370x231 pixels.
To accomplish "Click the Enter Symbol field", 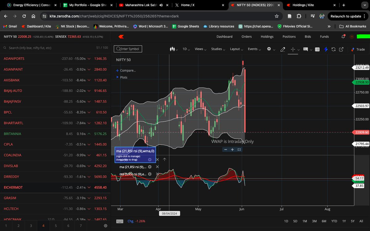I will (x=128, y=49).
